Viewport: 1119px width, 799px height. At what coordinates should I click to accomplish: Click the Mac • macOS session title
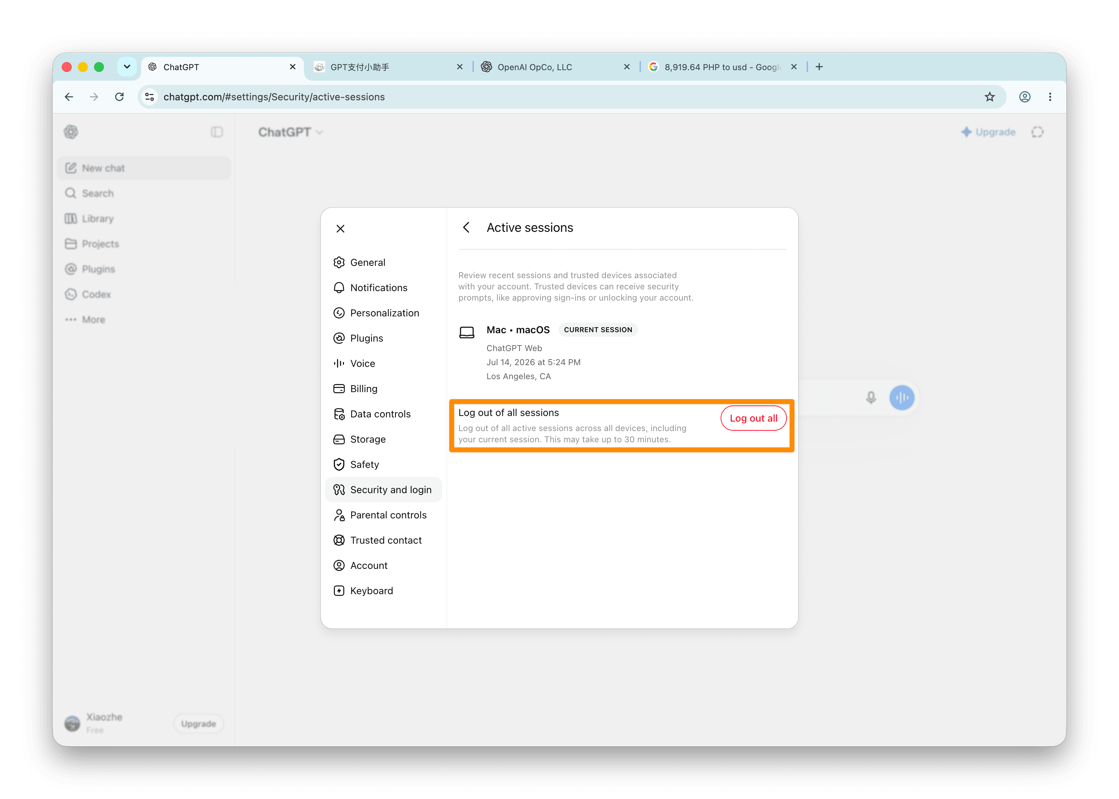(x=518, y=330)
